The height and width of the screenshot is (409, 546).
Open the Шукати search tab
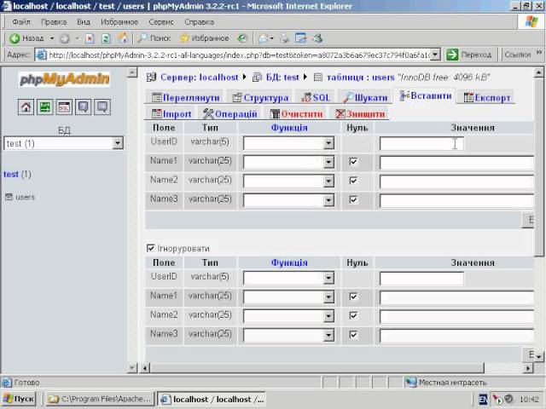(365, 98)
